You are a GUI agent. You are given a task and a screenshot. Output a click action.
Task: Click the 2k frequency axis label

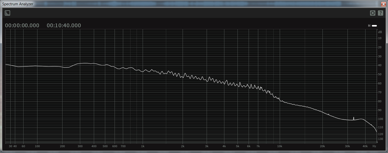click(183, 146)
